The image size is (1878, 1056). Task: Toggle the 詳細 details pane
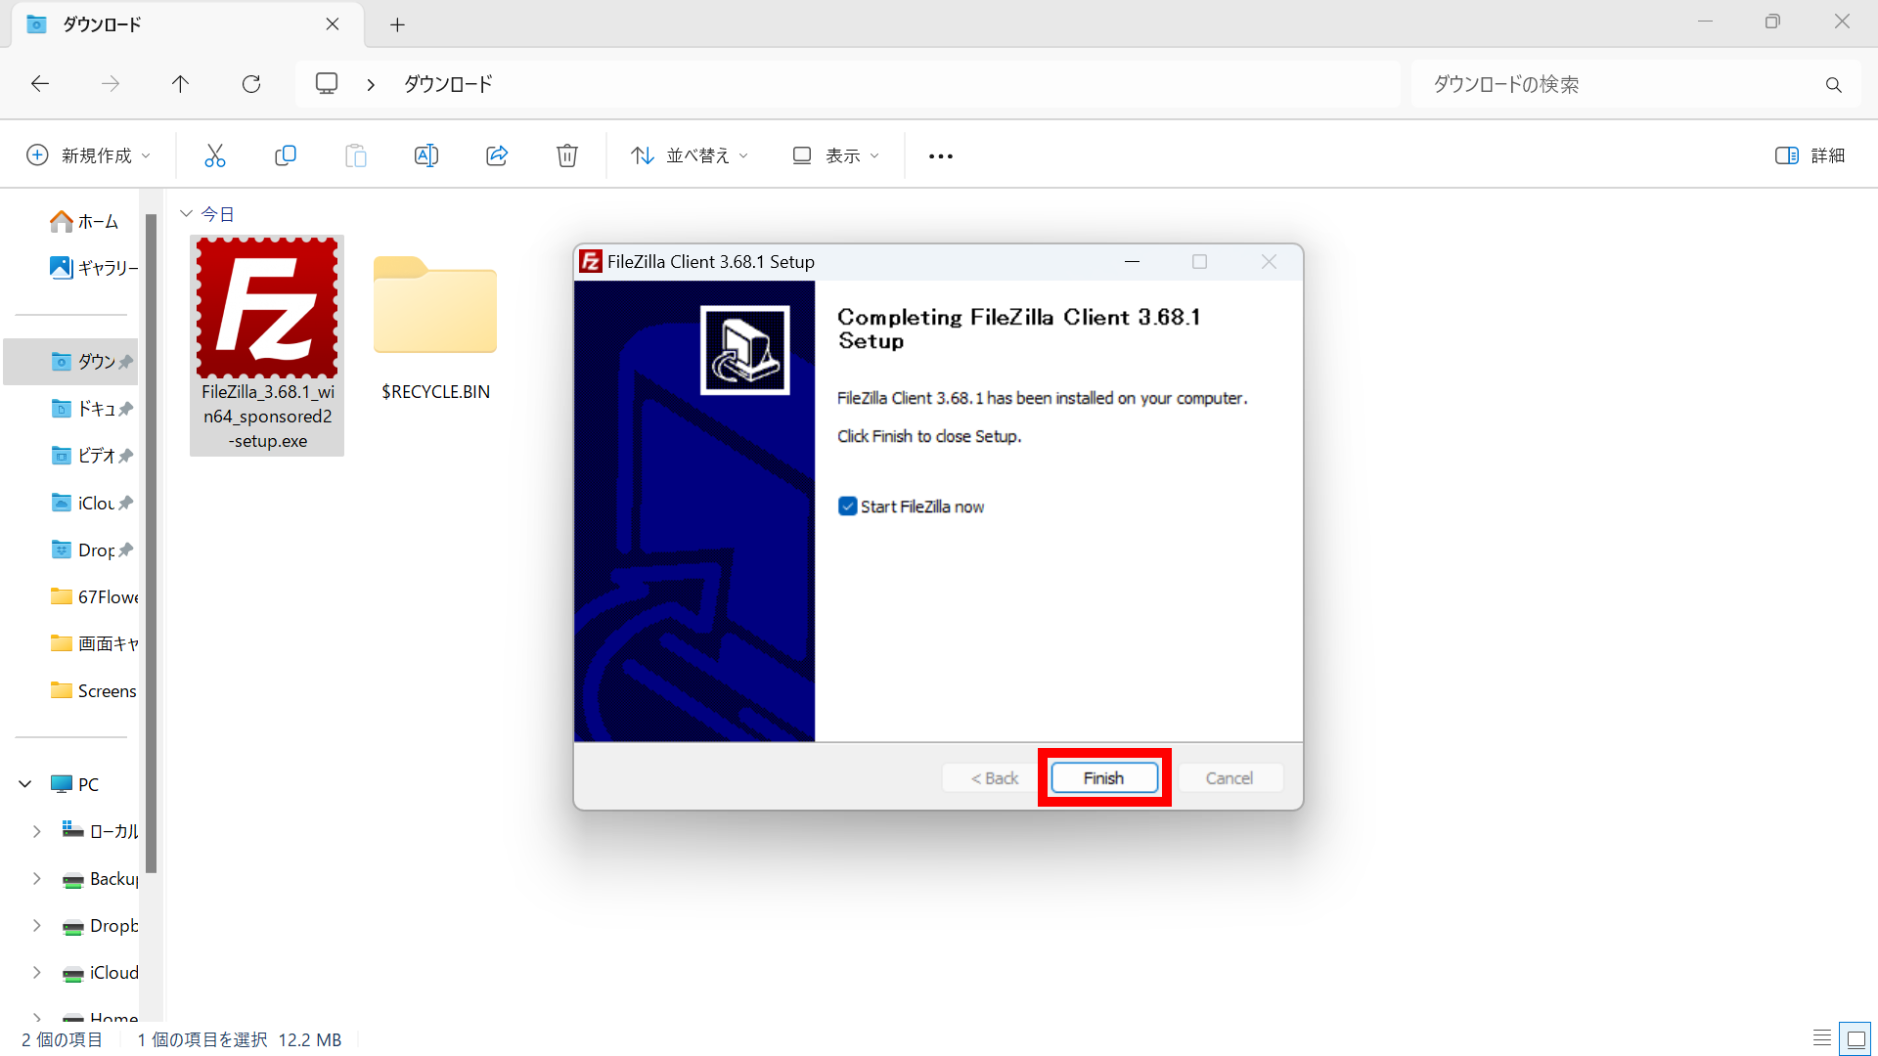click(1811, 155)
